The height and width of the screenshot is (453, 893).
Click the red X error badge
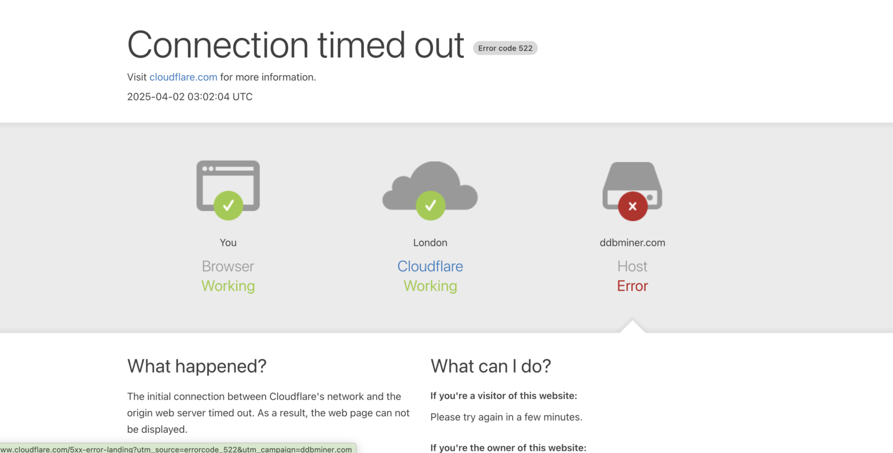[x=632, y=206]
